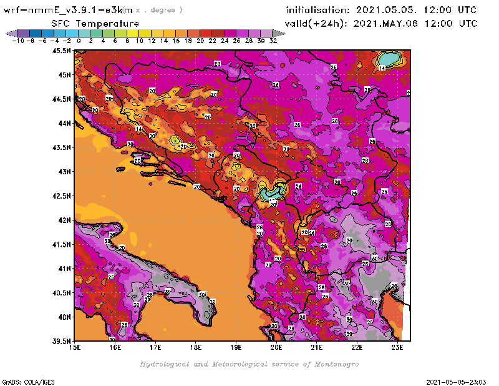This screenshot has width=499, height=386.
Task: Click the 40.5N latitude label
Action: tap(61, 293)
